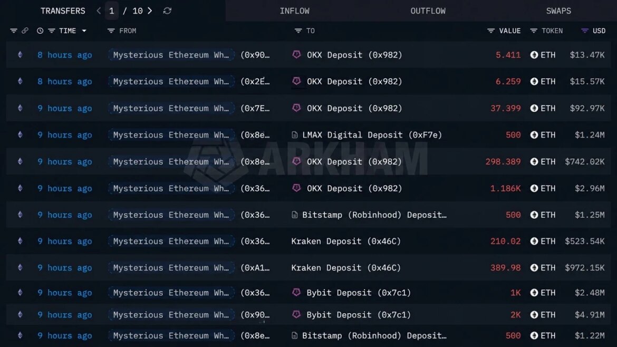Screen dimensions: 617x347
Task: Switch to the INFLOW tab
Action: [x=294, y=11]
